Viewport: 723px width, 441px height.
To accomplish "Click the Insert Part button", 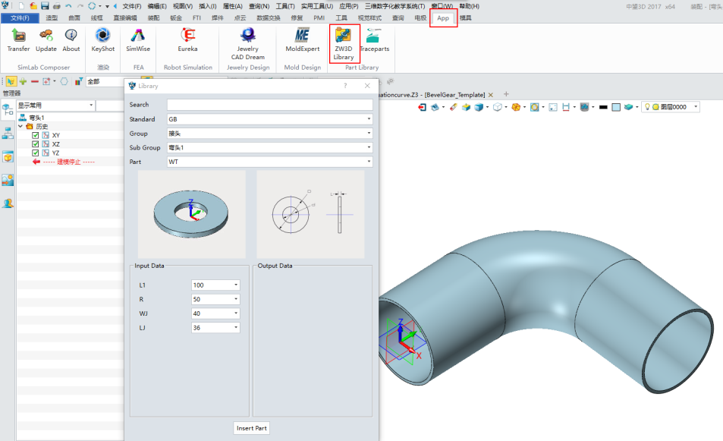I will coord(251,428).
